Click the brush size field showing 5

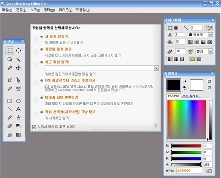tap(180, 35)
